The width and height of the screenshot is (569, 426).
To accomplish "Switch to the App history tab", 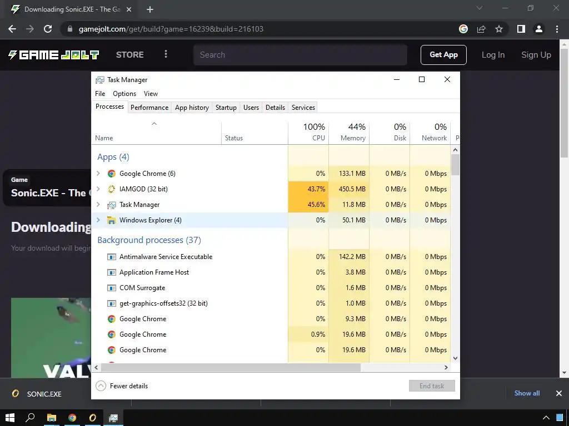I will [192, 108].
